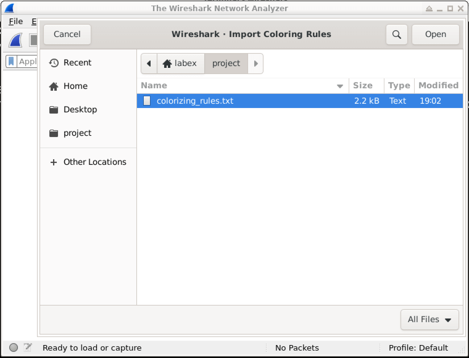Open the capture file properties notepad icon
Screen dimensions: 469x358
[x=28, y=348]
